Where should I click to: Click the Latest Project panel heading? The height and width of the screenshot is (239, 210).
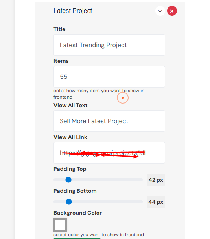pyautogui.click(x=73, y=11)
